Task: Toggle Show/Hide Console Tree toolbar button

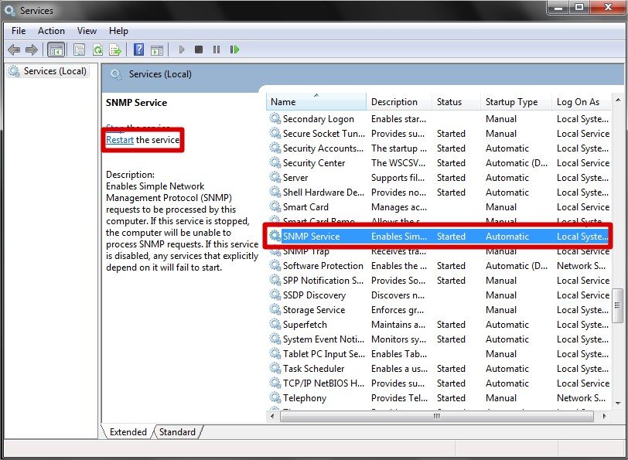Action: click(x=56, y=49)
